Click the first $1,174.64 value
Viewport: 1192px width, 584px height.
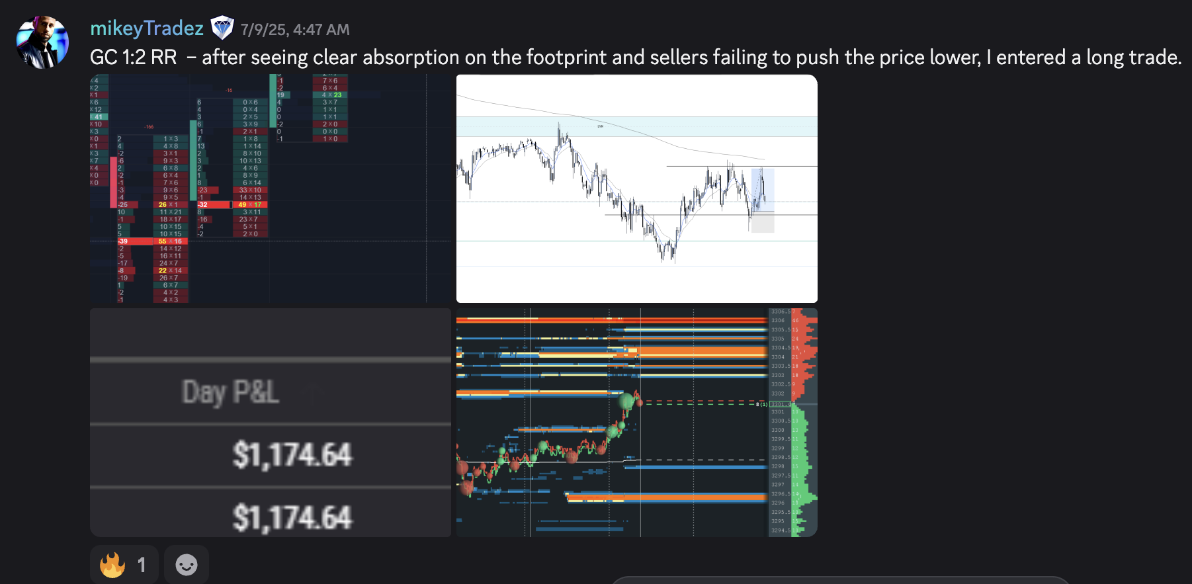coord(292,455)
